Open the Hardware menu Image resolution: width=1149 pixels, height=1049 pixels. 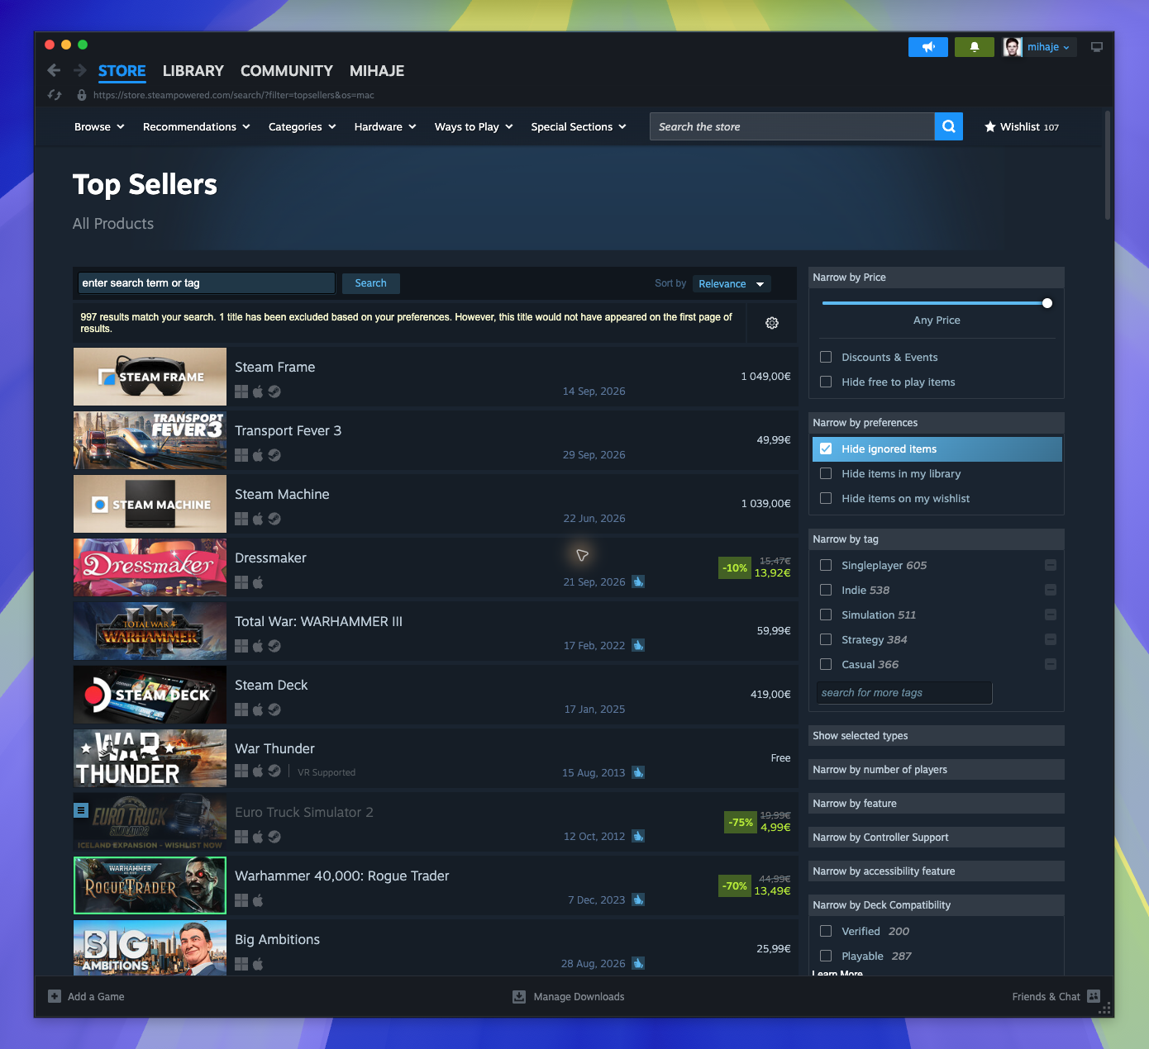coord(385,126)
